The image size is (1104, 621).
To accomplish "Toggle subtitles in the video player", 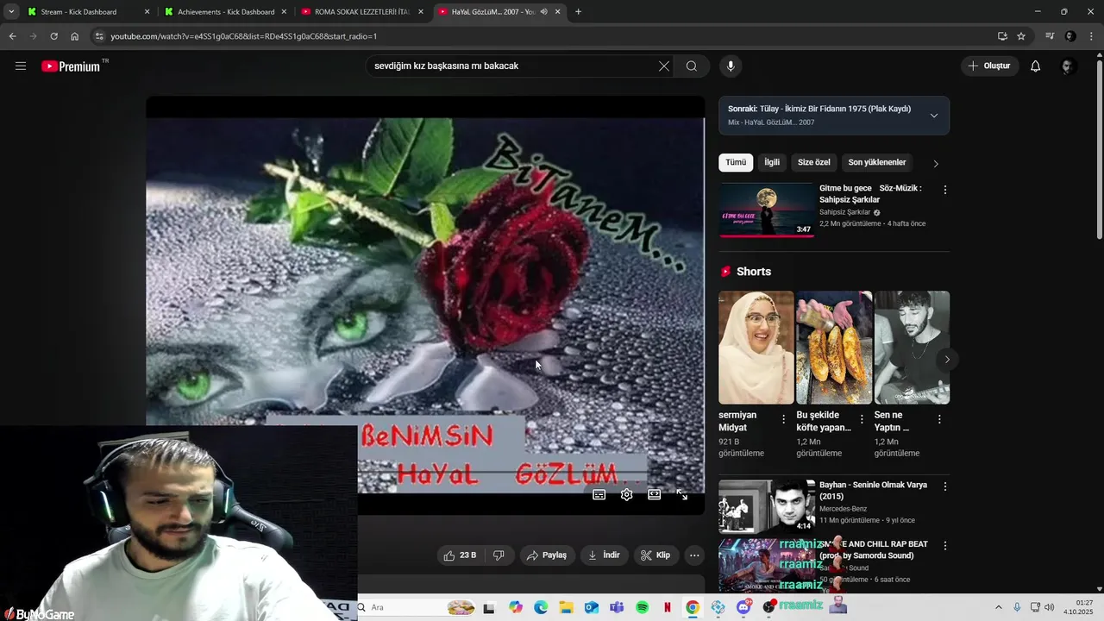I will (x=599, y=495).
